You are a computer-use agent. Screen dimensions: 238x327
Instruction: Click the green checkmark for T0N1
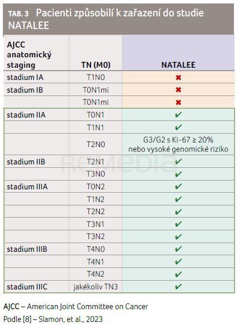coord(178,115)
